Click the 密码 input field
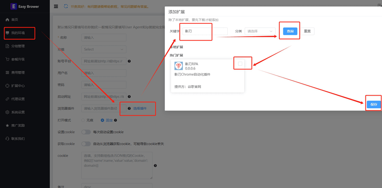The height and width of the screenshot is (188, 382). pos(104,85)
